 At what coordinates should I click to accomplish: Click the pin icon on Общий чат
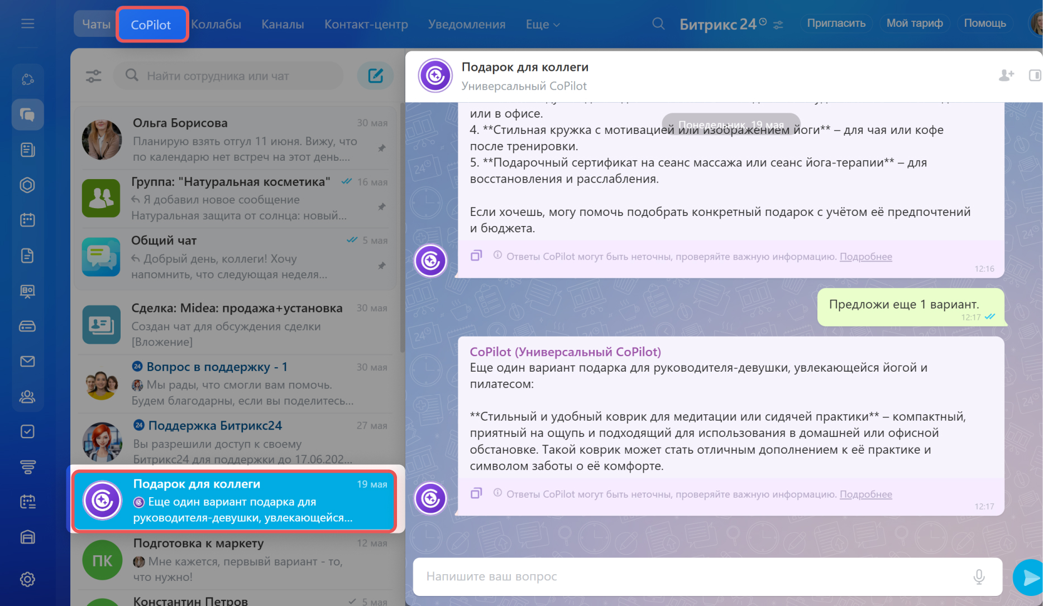point(382,266)
